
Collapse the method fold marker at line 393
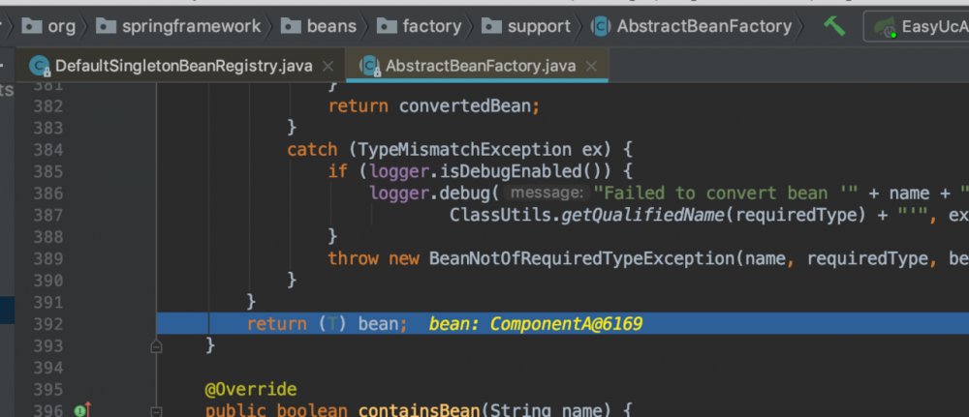(x=156, y=346)
